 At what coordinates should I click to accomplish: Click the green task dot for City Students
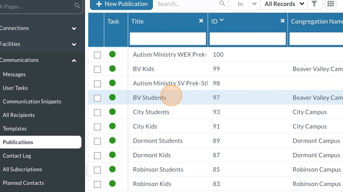tap(112, 112)
